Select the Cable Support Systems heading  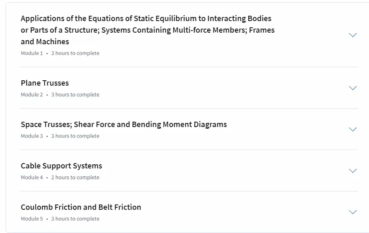(61, 166)
